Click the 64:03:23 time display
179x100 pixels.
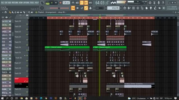(102, 3)
